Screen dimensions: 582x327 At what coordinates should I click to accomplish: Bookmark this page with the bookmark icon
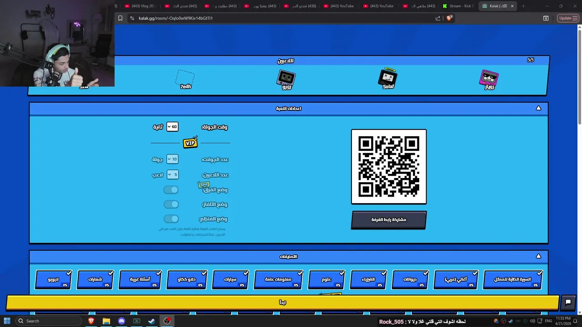coord(120,18)
